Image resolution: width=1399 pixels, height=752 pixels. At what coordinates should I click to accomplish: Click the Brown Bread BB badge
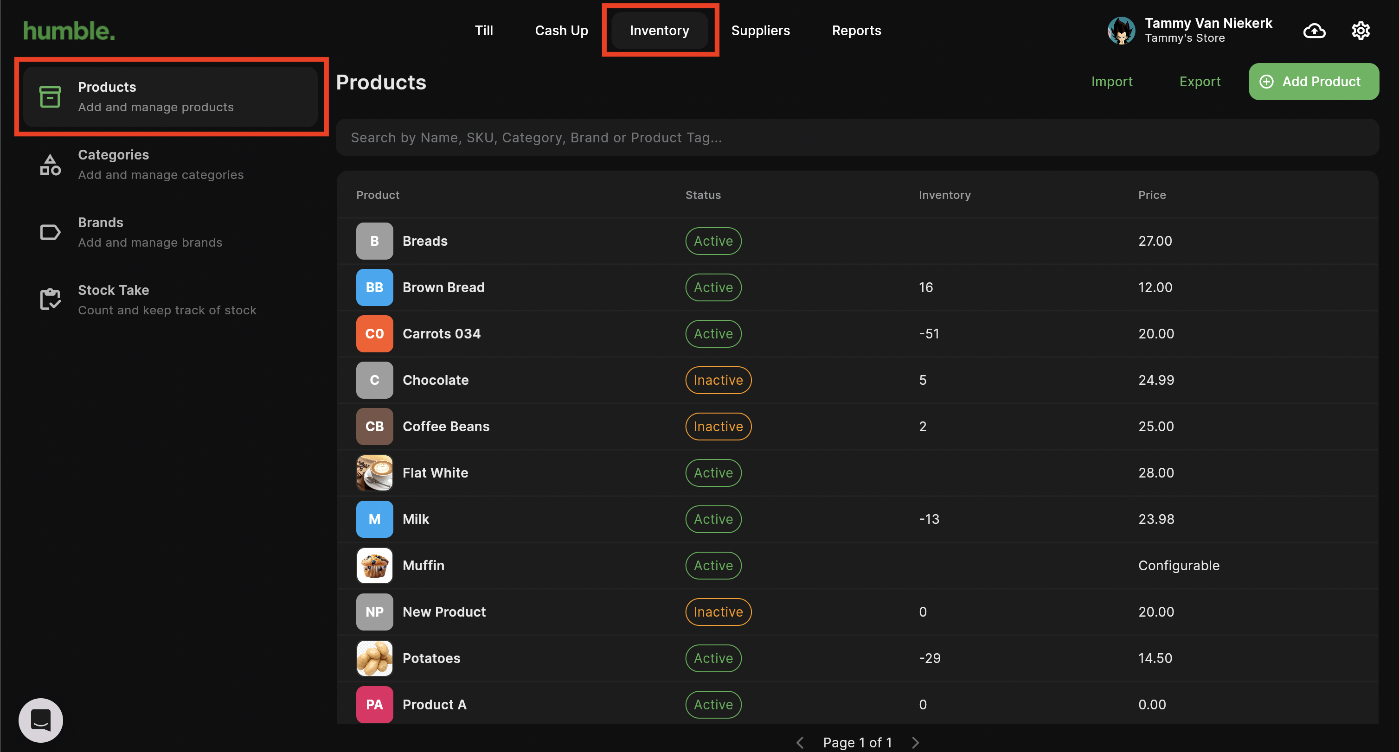pos(374,287)
